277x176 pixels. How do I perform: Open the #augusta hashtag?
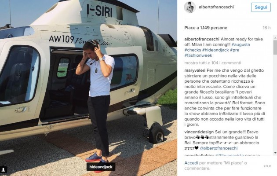coord(241,44)
